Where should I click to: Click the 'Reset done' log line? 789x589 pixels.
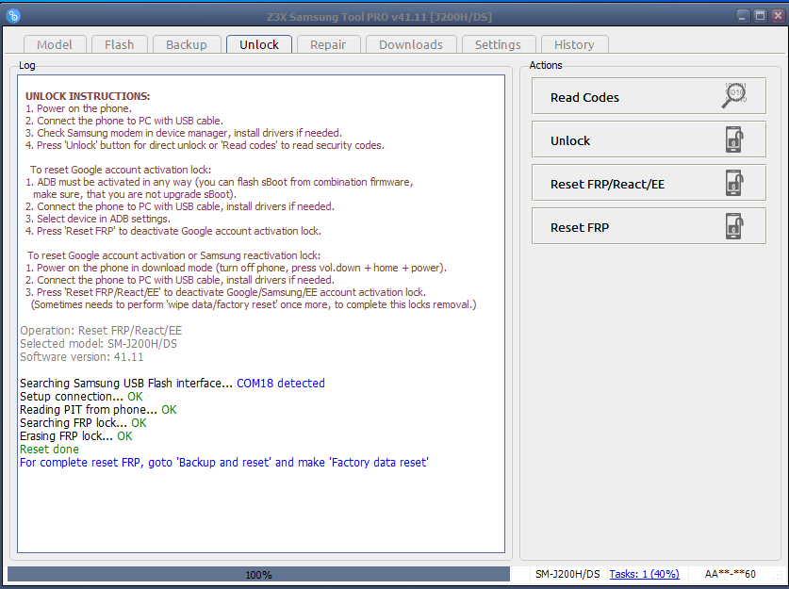pos(49,450)
